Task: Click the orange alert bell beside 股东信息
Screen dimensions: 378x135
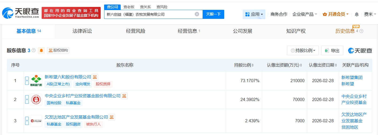Action: tap(41, 50)
